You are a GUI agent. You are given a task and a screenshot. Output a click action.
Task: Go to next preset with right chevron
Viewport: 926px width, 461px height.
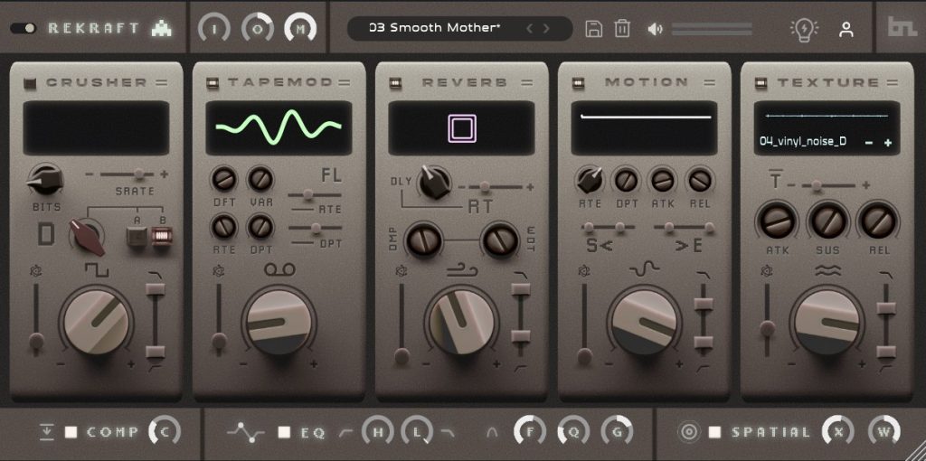point(546,28)
